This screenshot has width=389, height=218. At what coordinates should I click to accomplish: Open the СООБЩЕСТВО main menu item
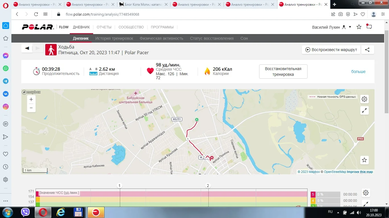[x=131, y=27]
